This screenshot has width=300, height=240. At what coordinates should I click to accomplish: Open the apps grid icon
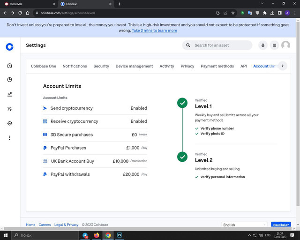(x=274, y=45)
